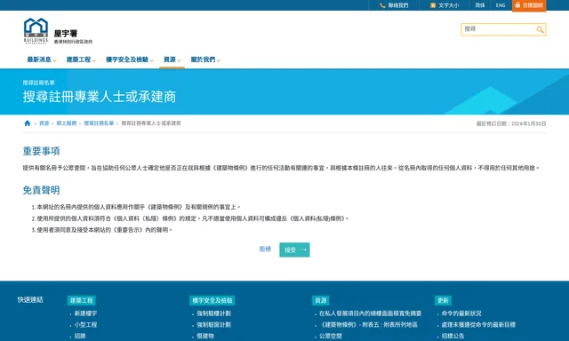Go to home via breadcrumb house icon
The image size is (569, 341).
pyautogui.click(x=28, y=123)
